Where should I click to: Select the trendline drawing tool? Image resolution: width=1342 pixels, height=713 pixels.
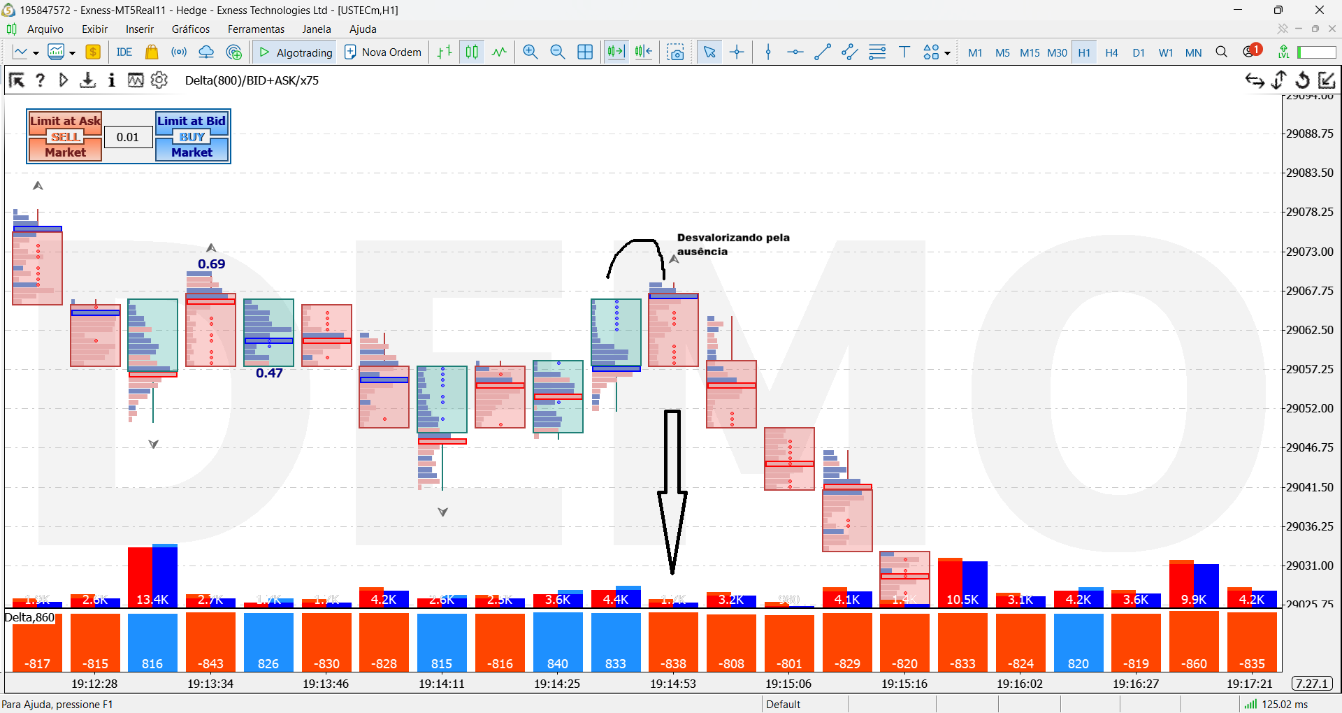(823, 52)
